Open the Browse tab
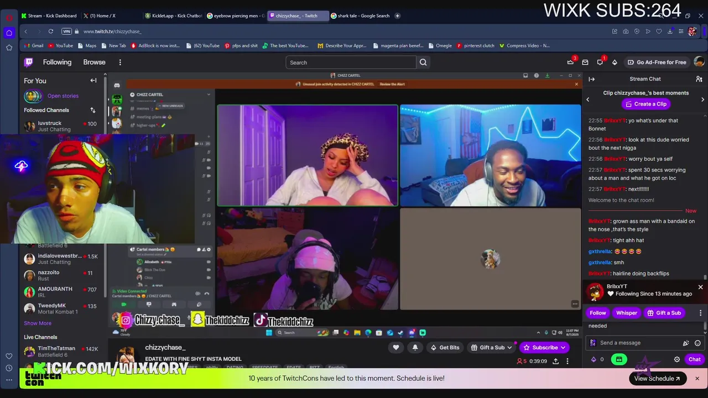The width and height of the screenshot is (708, 398). [94, 62]
